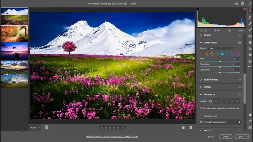Viewport: 253px width, 142px height.
Task: Collapse the Color Mixer panel
Action: click(x=201, y=43)
